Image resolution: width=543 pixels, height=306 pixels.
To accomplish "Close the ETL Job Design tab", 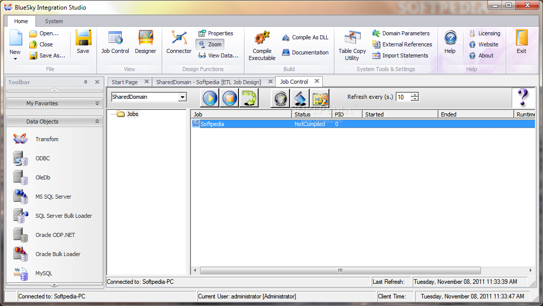I will (x=270, y=82).
